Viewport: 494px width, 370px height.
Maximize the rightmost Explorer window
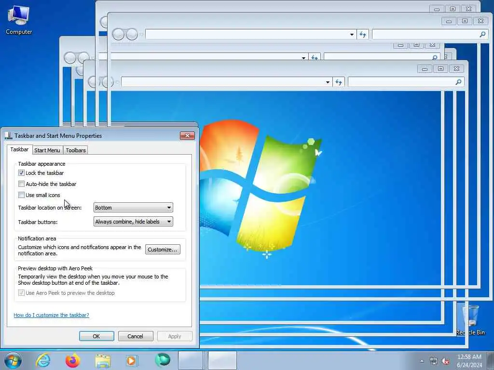[x=465, y=21]
